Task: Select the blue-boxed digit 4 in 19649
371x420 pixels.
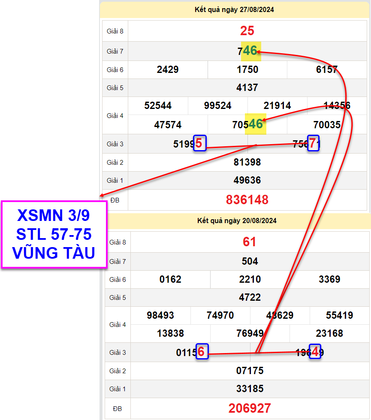Action: pyautogui.click(x=315, y=352)
